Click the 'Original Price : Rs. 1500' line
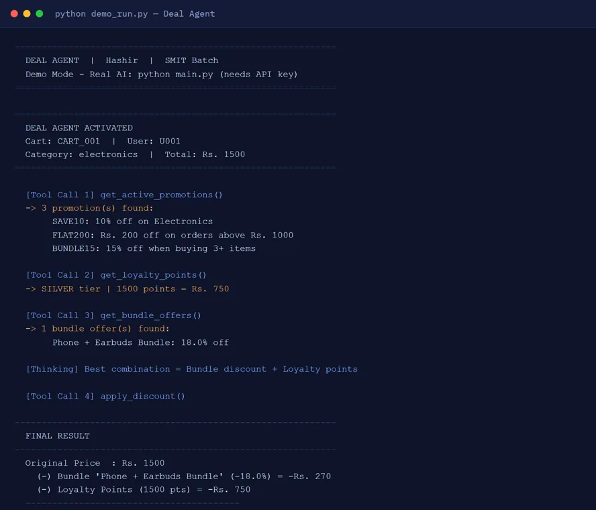 95,463
